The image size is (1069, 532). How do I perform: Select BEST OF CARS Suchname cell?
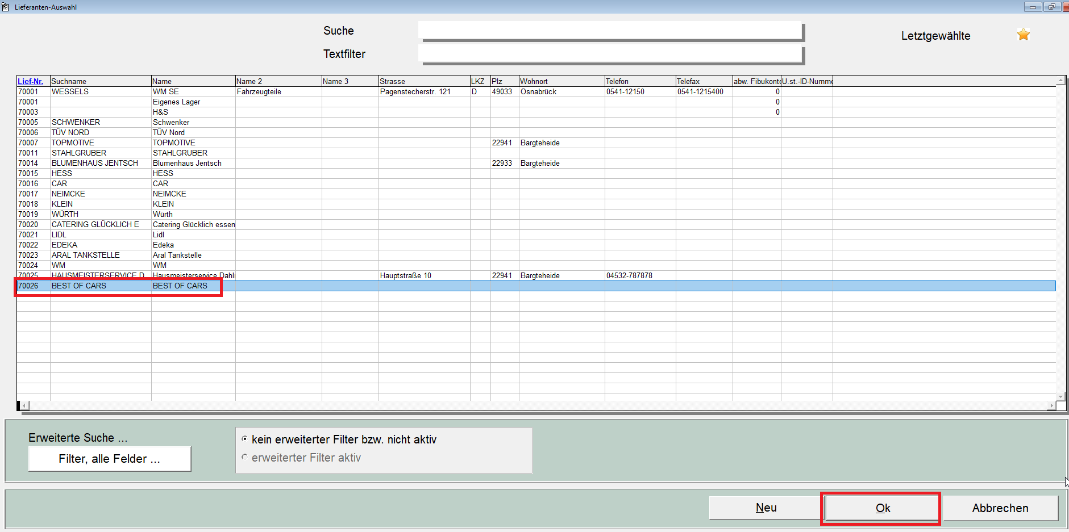101,286
